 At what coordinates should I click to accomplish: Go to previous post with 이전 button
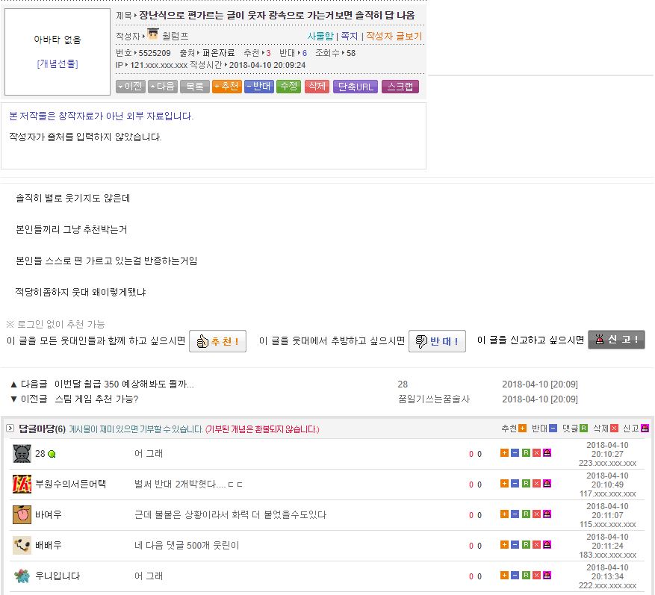pyautogui.click(x=130, y=87)
